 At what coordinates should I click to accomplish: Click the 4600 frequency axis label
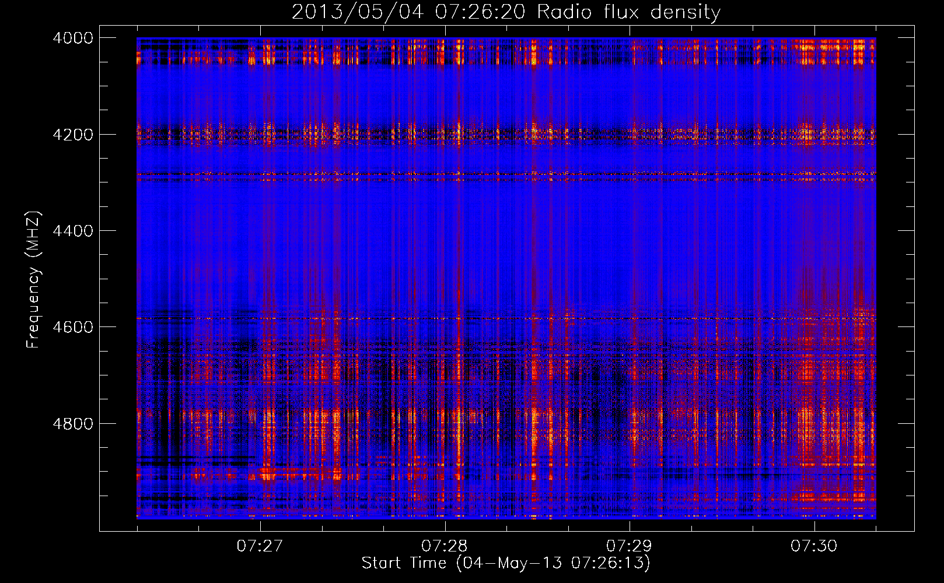(73, 327)
